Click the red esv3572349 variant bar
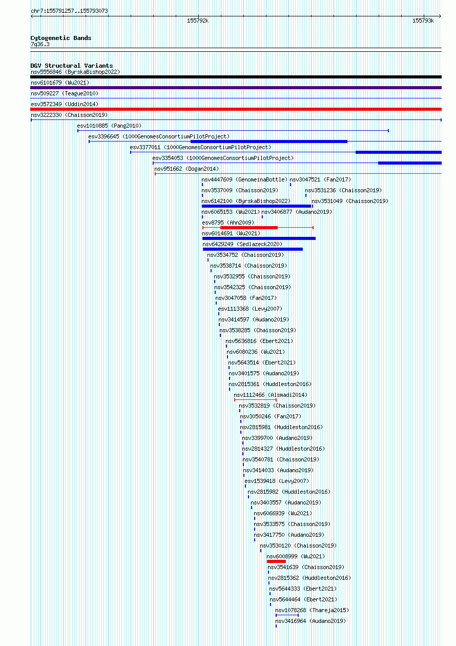The width and height of the screenshot is (456, 646). (x=236, y=109)
